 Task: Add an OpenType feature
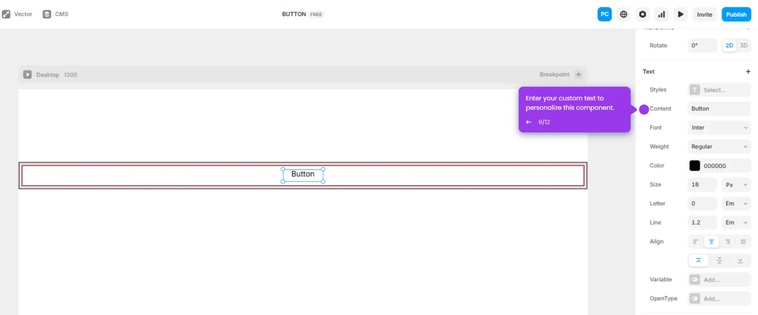coord(719,298)
